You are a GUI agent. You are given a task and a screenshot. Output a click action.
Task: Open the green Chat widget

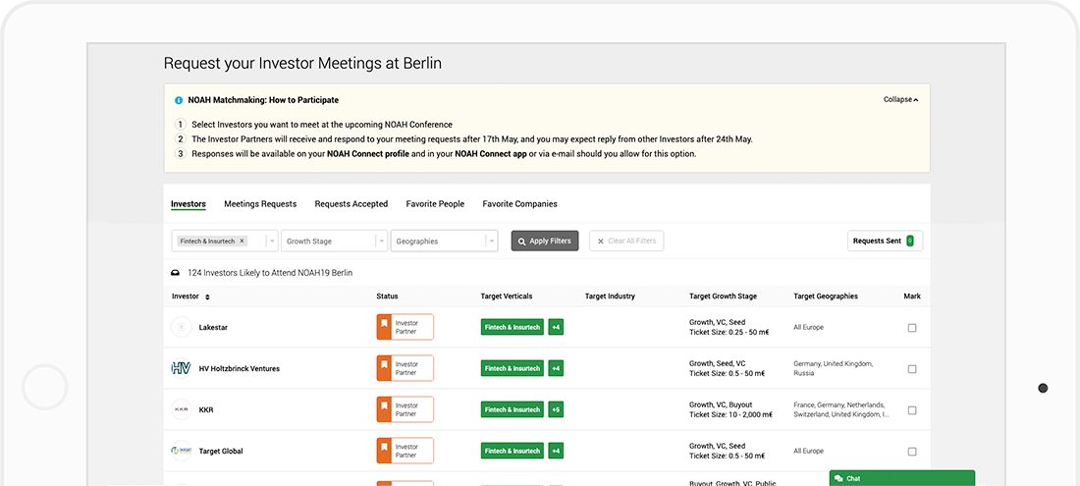coord(902,478)
